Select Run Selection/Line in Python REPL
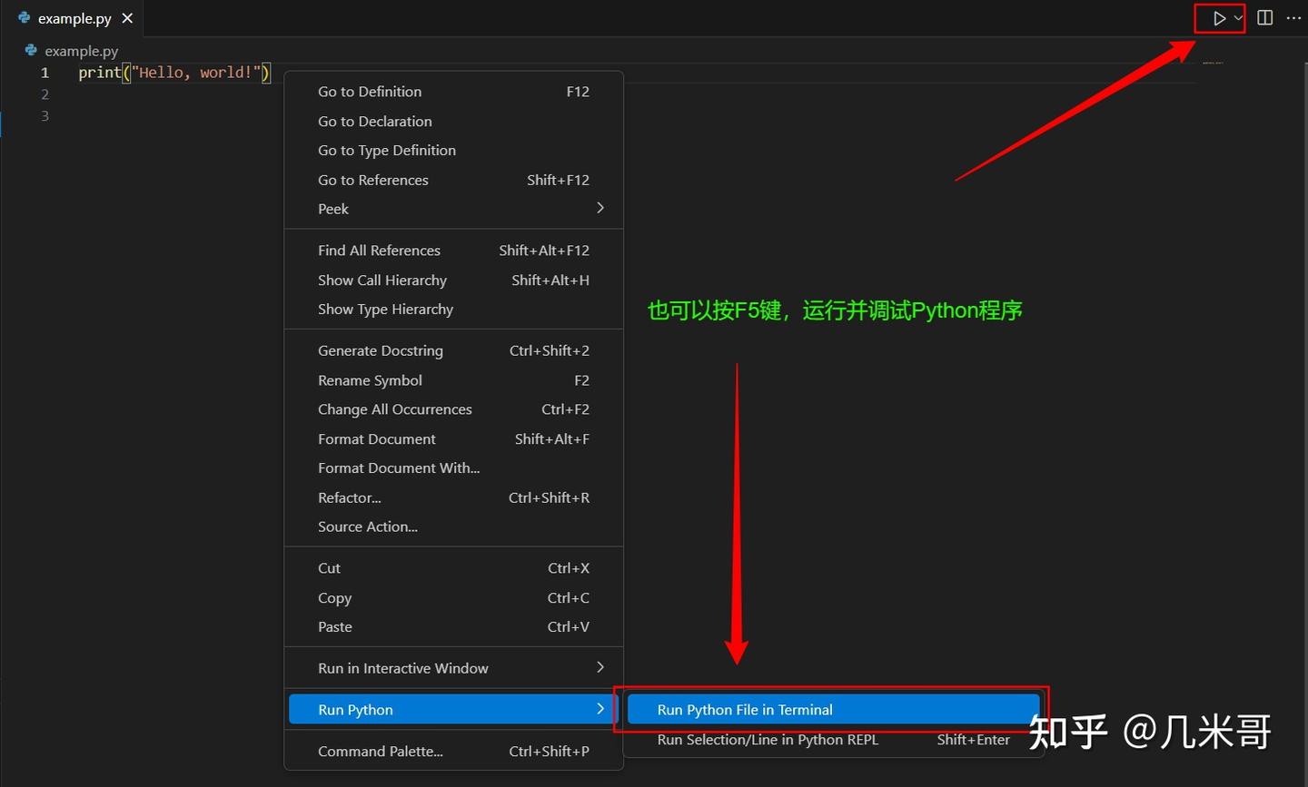The height and width of the screenshot is (787, 1308). [833, 740]
